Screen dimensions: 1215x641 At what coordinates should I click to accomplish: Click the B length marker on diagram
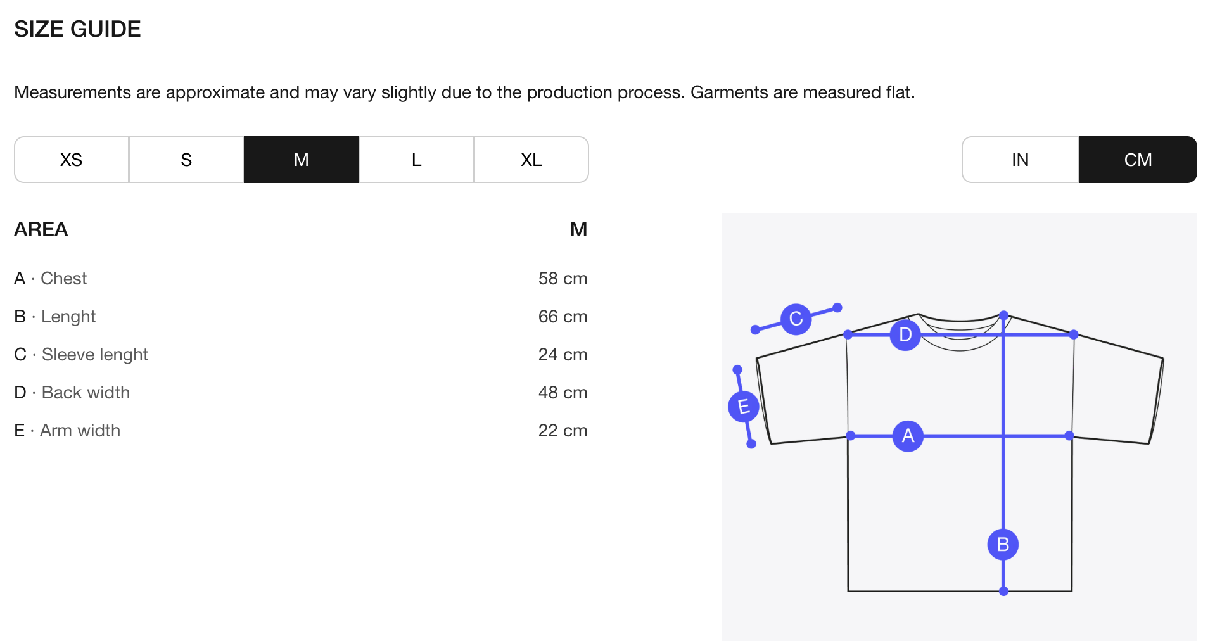(1003, 545)
